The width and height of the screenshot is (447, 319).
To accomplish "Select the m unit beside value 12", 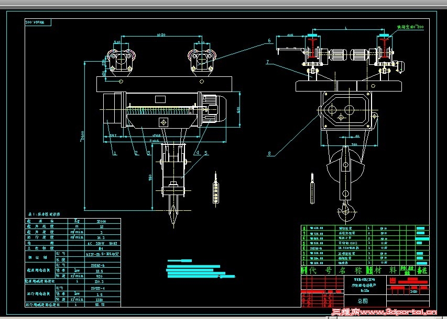I will pos(77,226).
